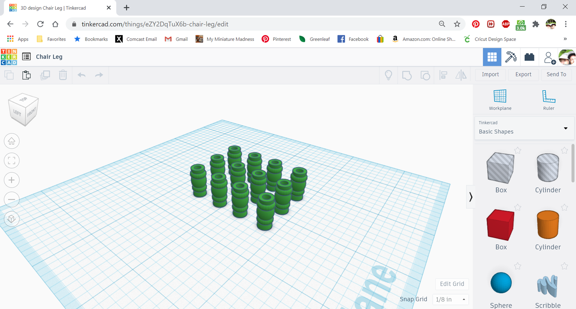The height and width of the screenshot is (309, 576).
Task: Favorite the striped Box hole shape star
Action: pyautogui.click(x=517, y=151)
